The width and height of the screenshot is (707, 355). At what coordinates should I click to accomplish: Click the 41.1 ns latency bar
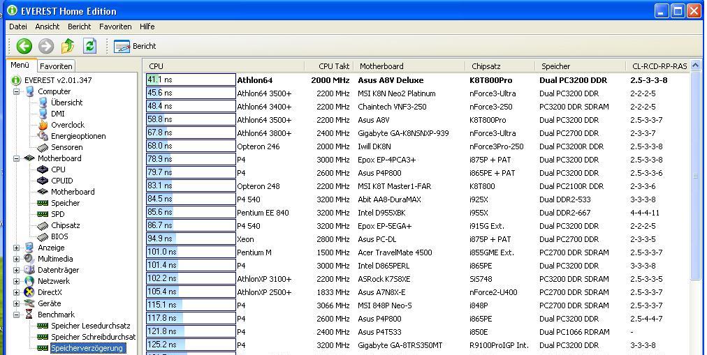[191, 80]
